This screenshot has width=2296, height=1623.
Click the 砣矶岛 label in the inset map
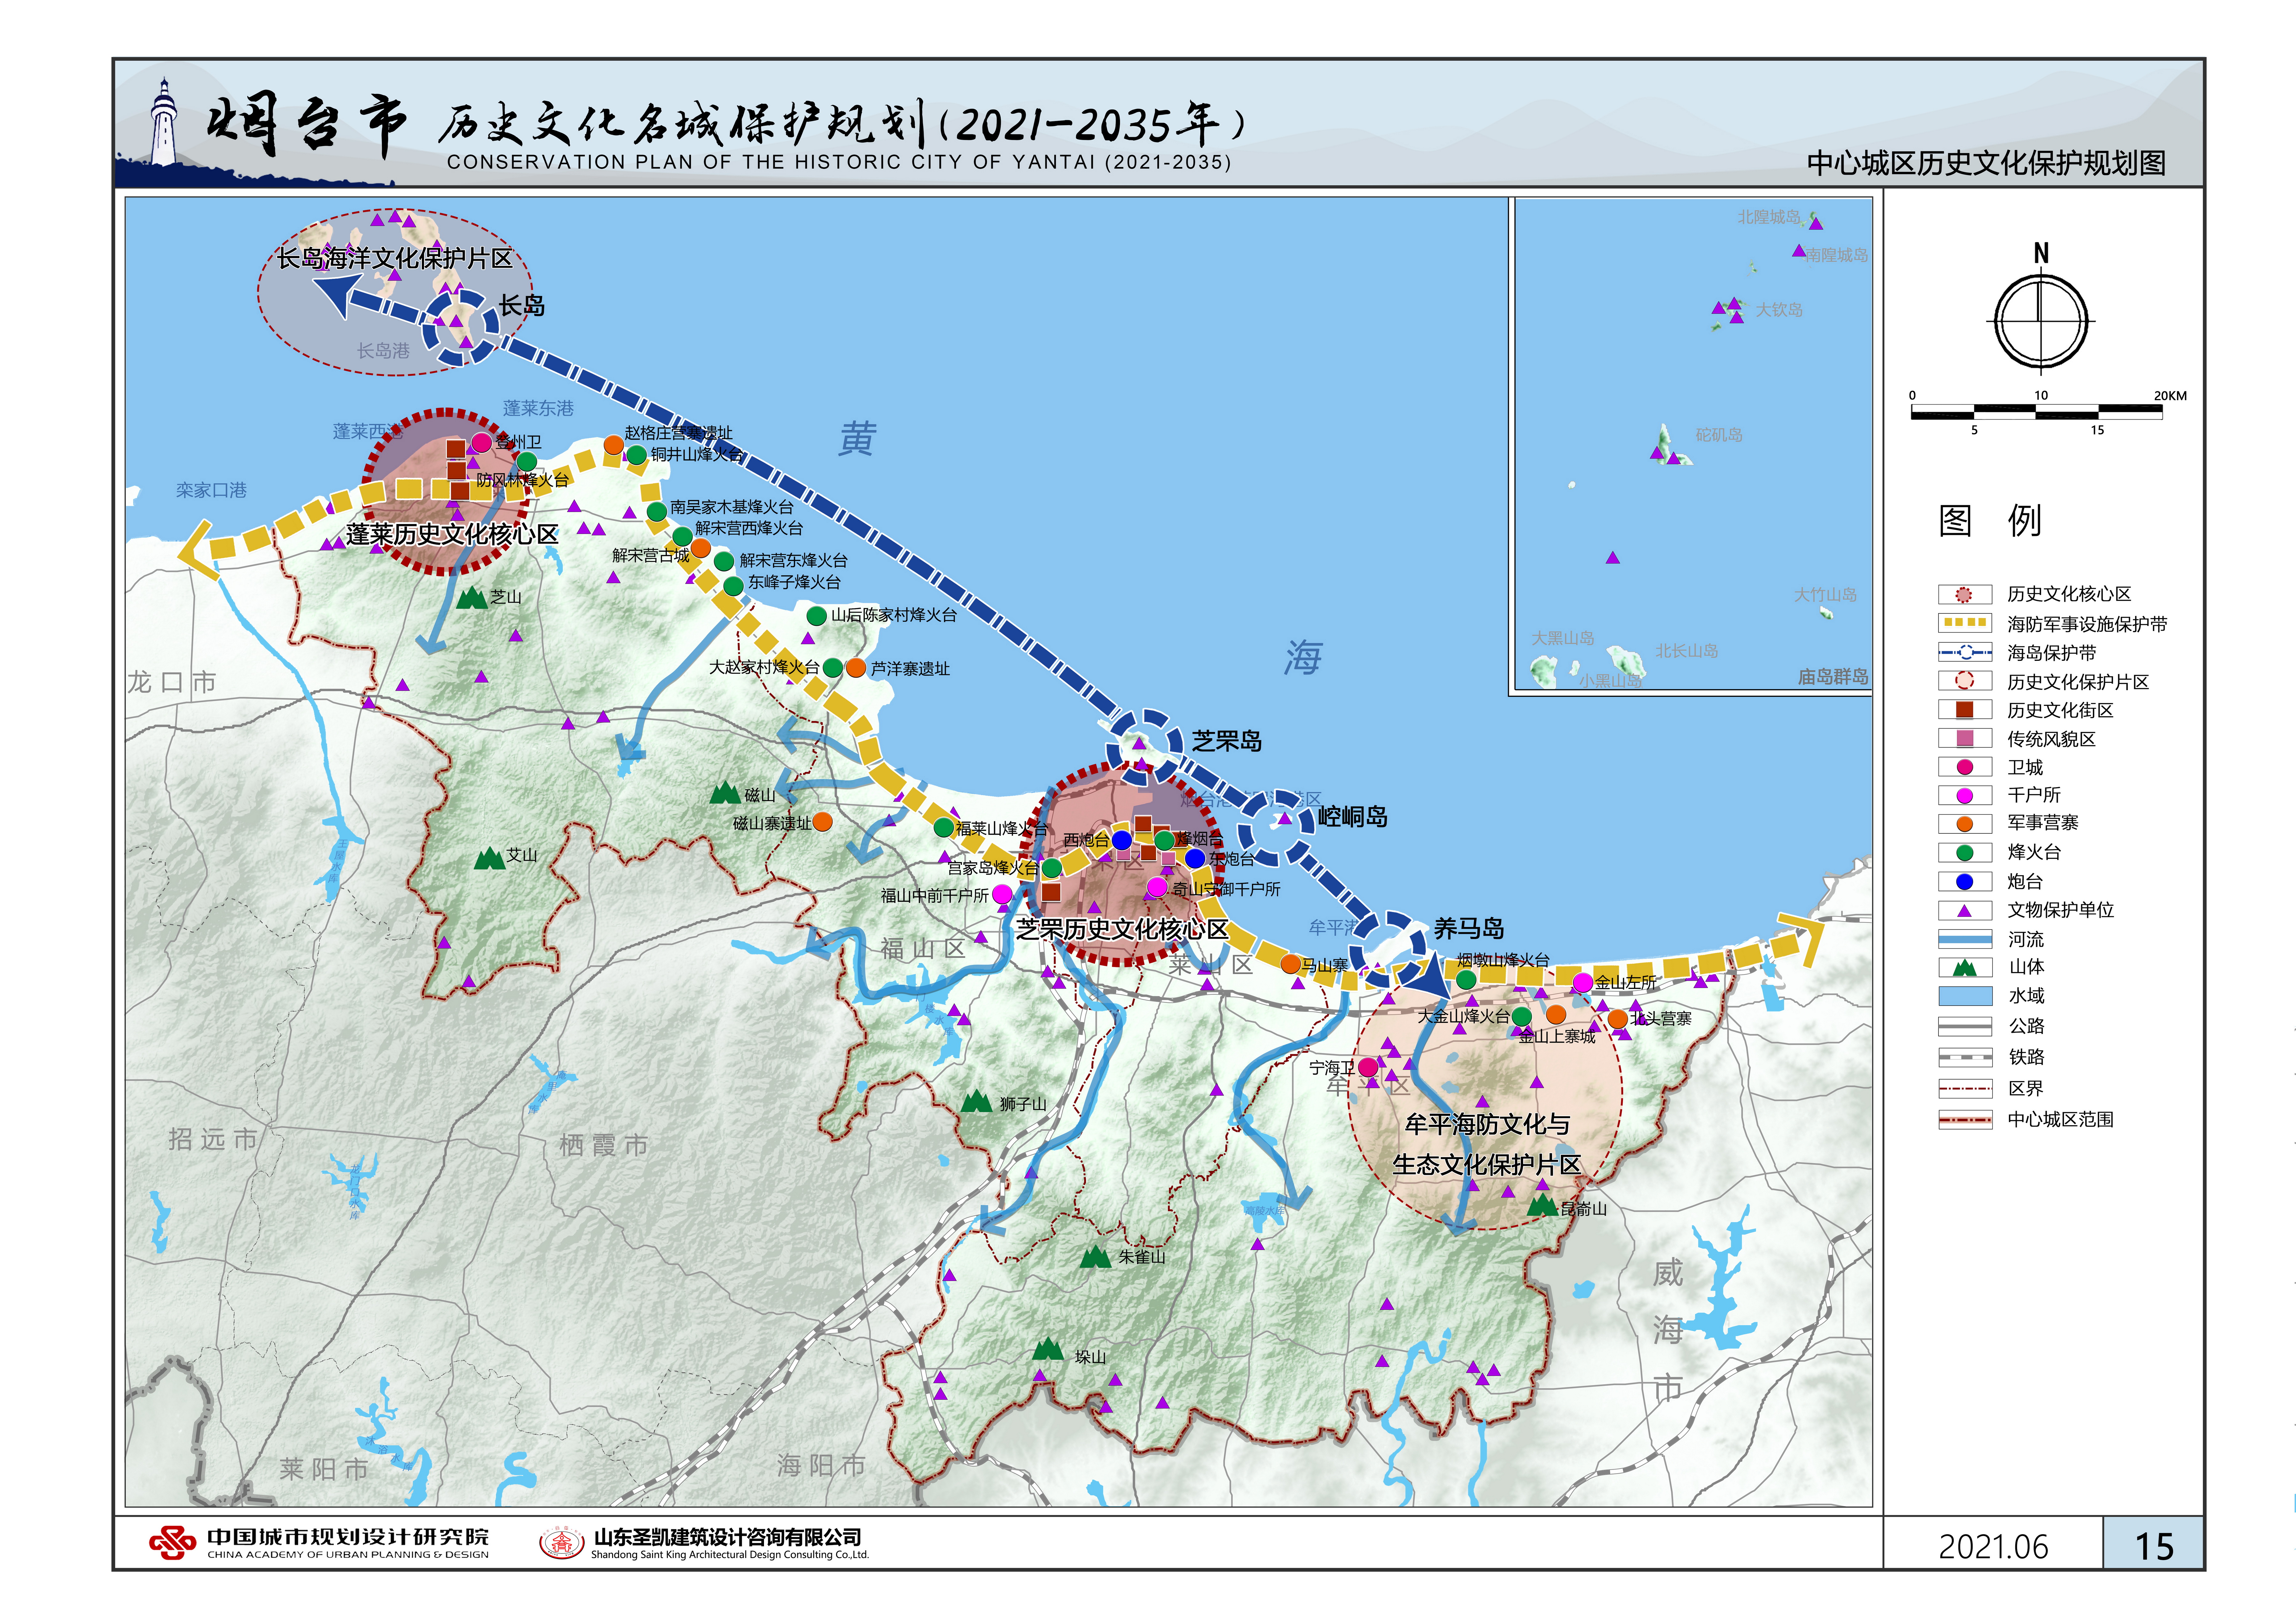coord(1719,435)
